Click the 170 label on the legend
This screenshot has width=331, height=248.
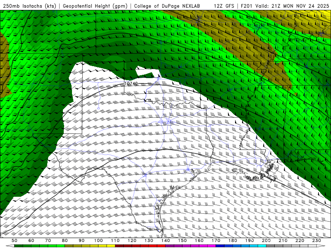(216, 241)
